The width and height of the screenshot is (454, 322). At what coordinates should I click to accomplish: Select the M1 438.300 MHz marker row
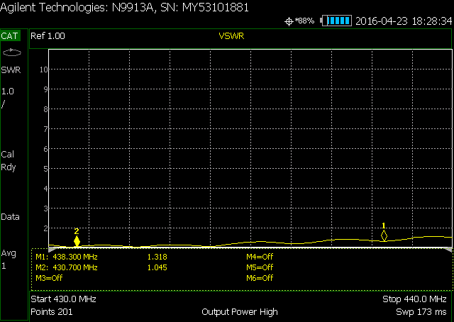(67, 257)
